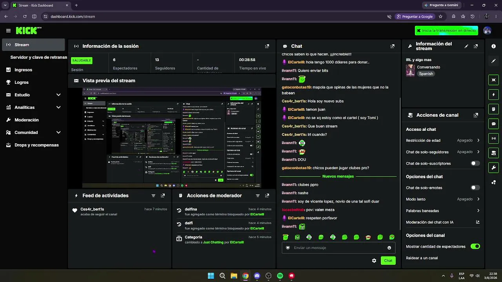Image resolution: width=502 pixels, height=282 pixels.
Task: Edit stream info with the pencil in Información del stream
Action: (x=466, y=46)
